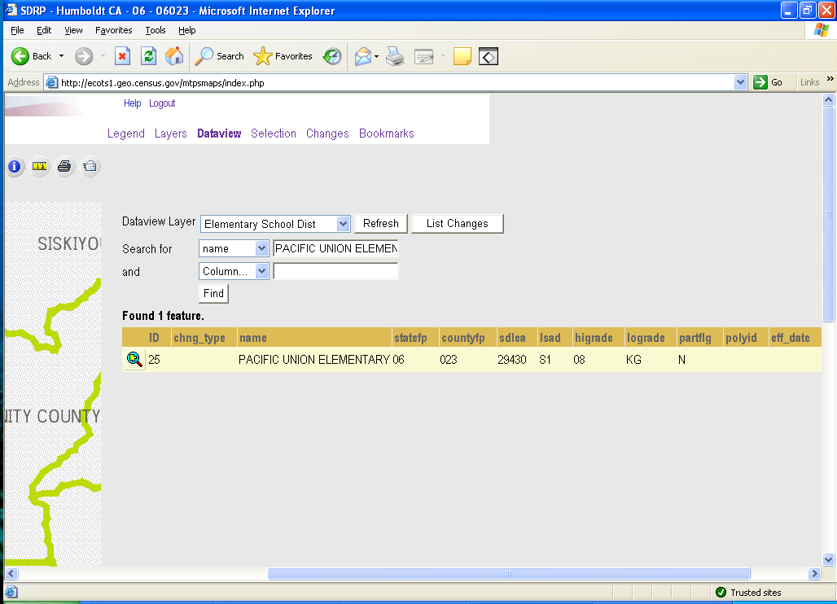Go to the browser Home page icon

pos(174,56)
